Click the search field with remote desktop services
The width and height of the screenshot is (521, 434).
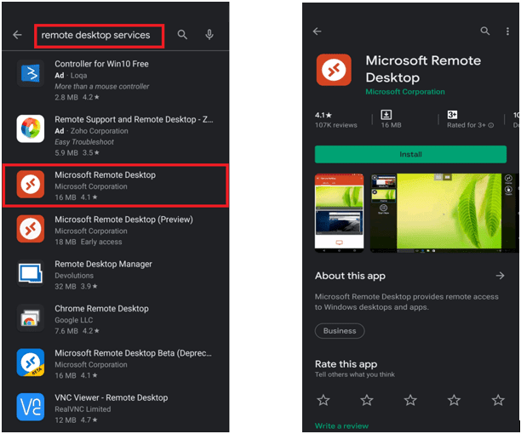pos(98,36)
